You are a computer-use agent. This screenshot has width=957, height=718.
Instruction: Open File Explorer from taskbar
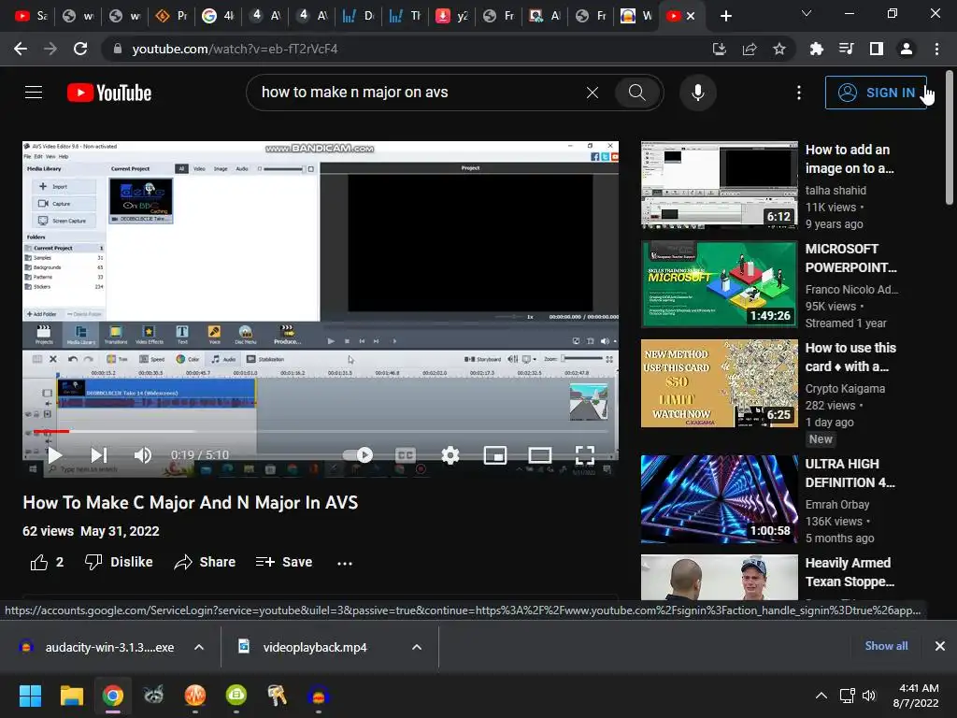pos(71,696)
